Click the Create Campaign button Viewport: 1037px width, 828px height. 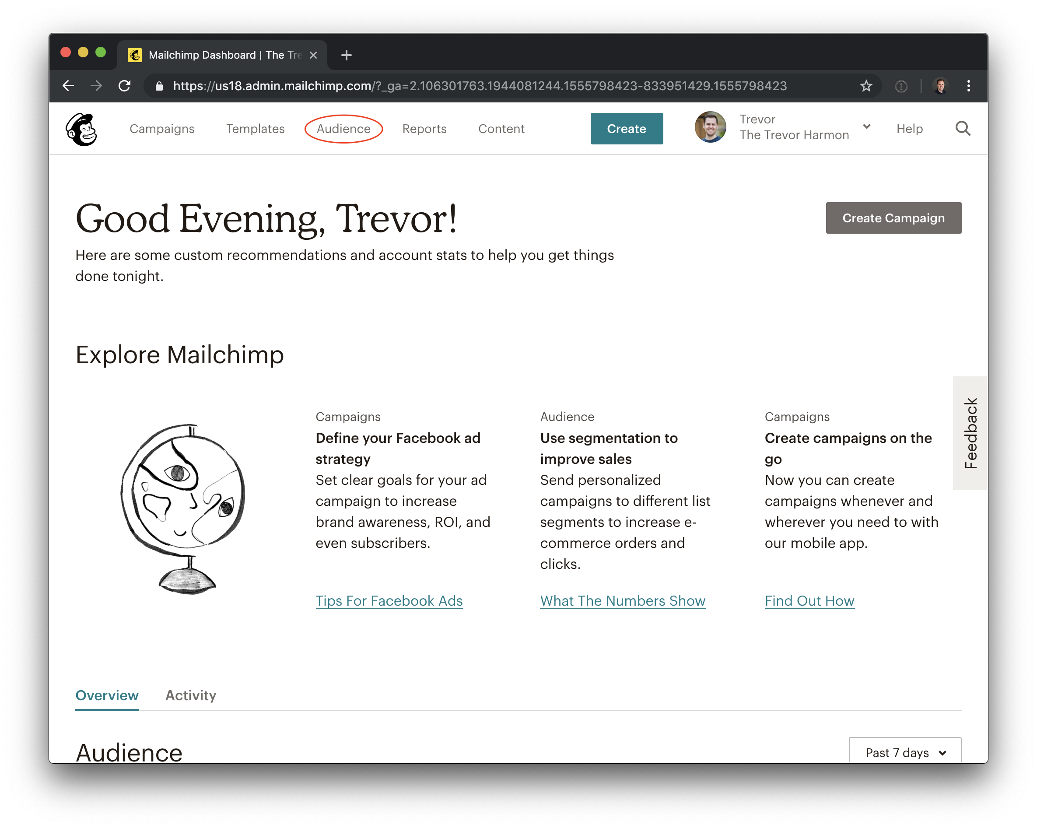click(893, 218)
